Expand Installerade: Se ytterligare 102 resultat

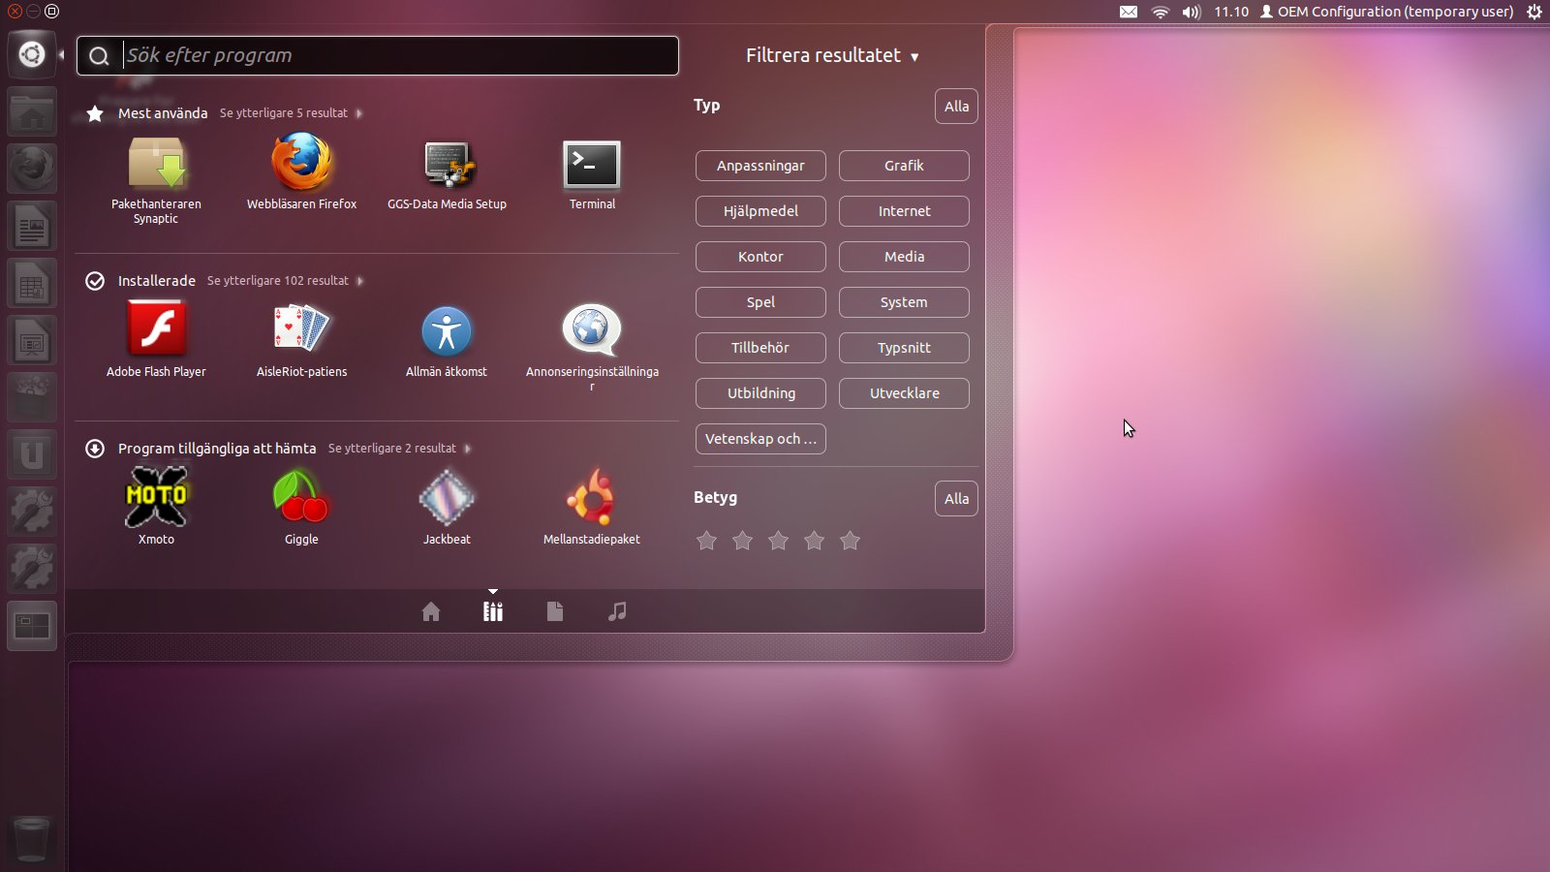[x=285, y=281]
